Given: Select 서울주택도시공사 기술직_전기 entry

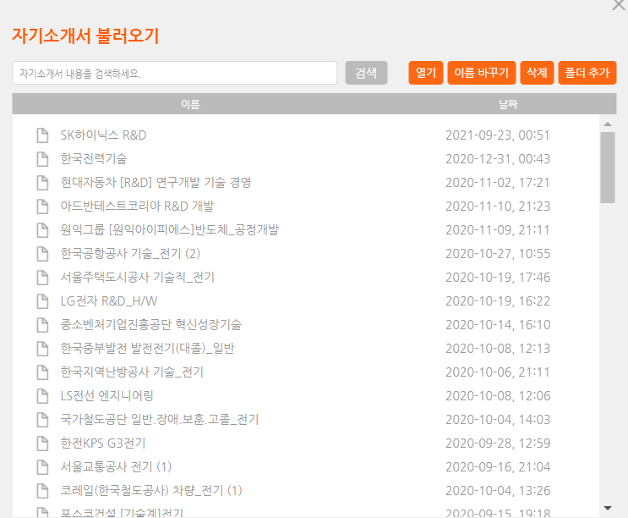Looking at the screenshot, I should (138, 278).
